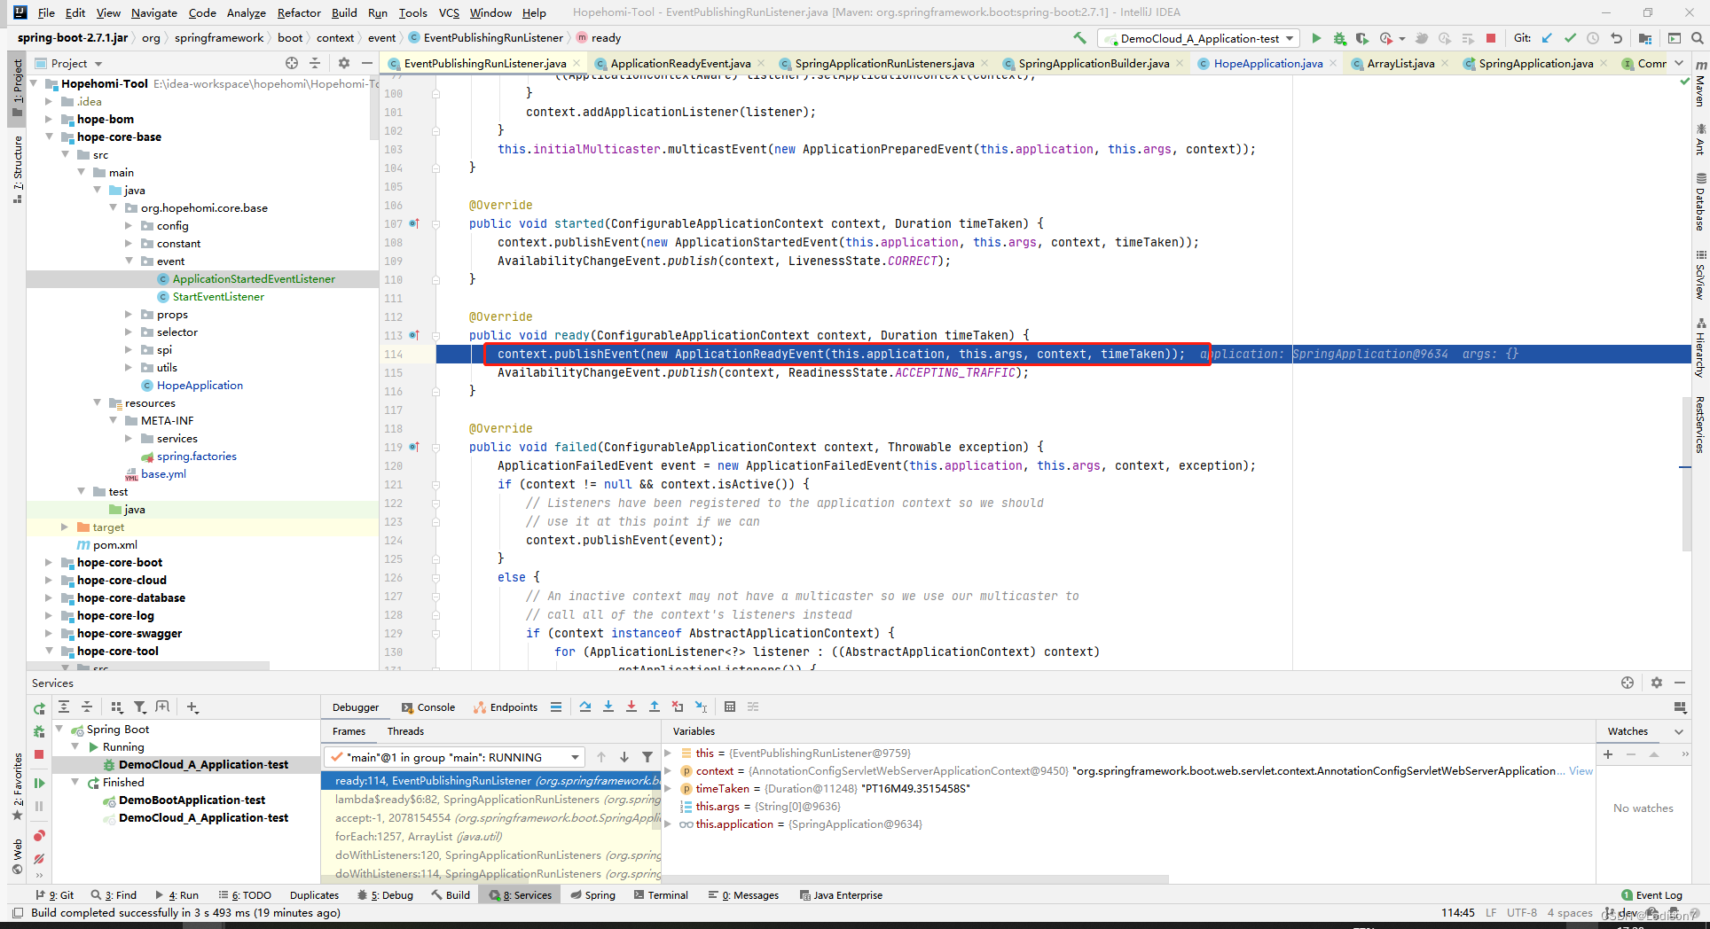Open the Event Log button
Screen dimensions: 1710x929
1651,894
